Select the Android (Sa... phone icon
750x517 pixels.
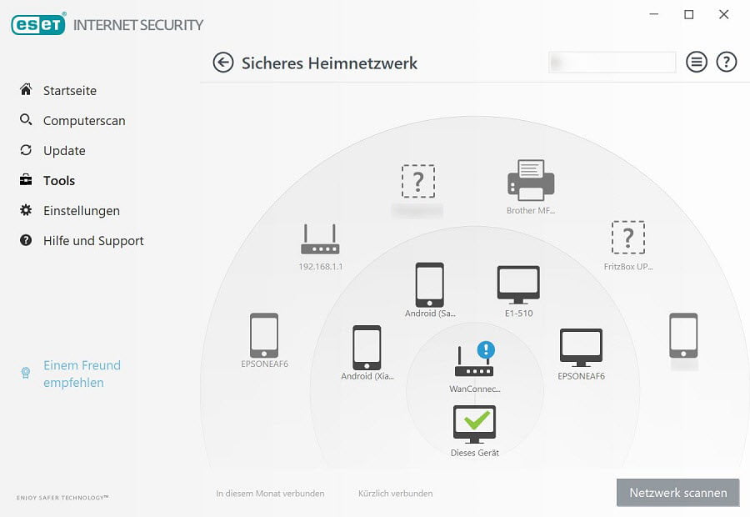(429, 285)
